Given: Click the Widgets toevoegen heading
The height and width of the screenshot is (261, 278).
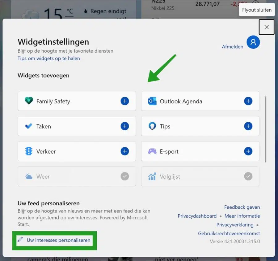Looking at the screenshot, I should 44,75.
